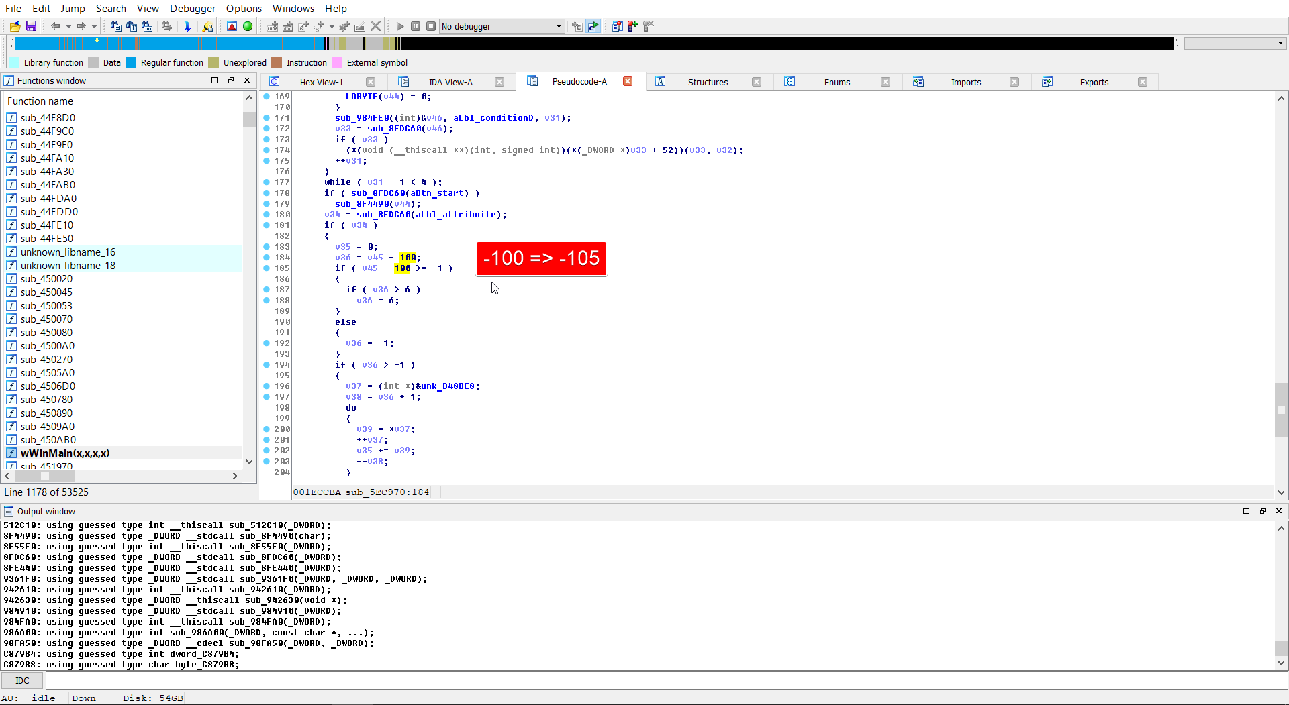The height and width of the screenshot is (705, 1289).
Task: Open the File menu
Action: (13, 8)
